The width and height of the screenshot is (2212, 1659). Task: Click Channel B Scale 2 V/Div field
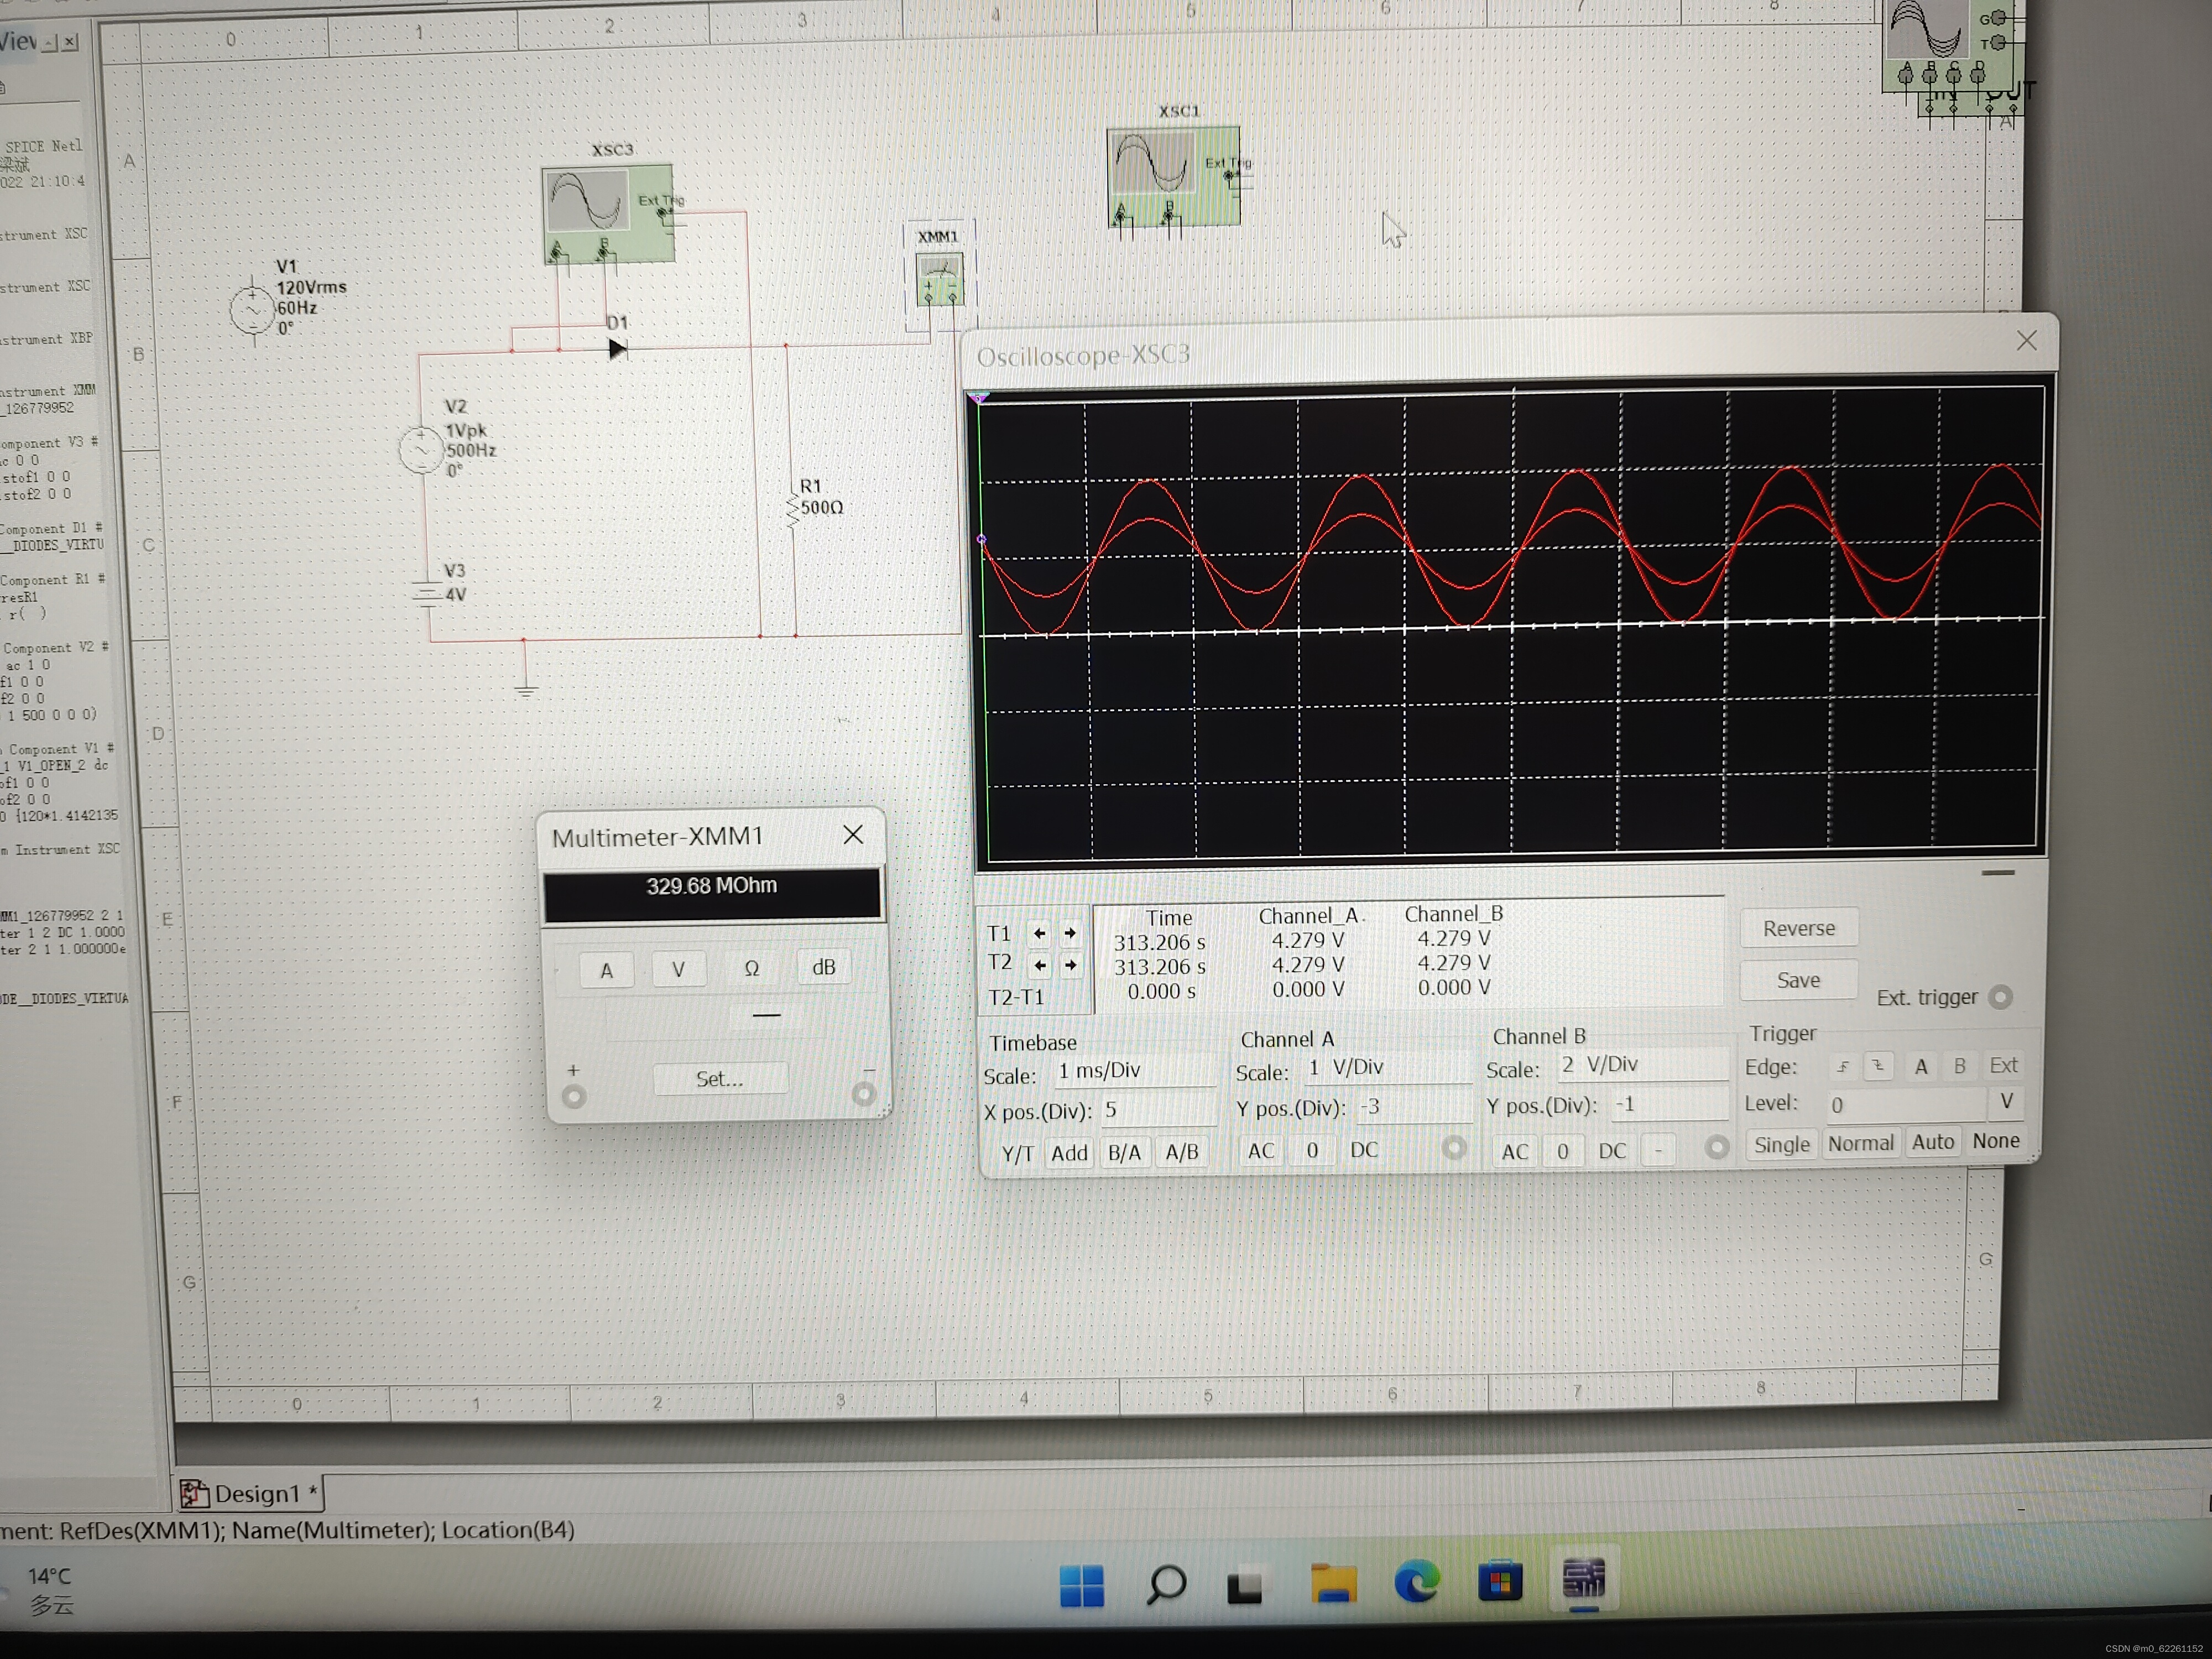(1642, 1065)
